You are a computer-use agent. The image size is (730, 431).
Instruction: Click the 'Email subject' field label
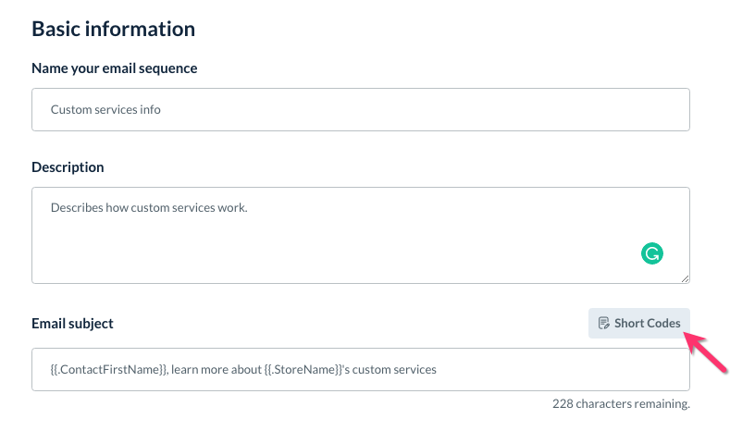click(x=72, y=324)
